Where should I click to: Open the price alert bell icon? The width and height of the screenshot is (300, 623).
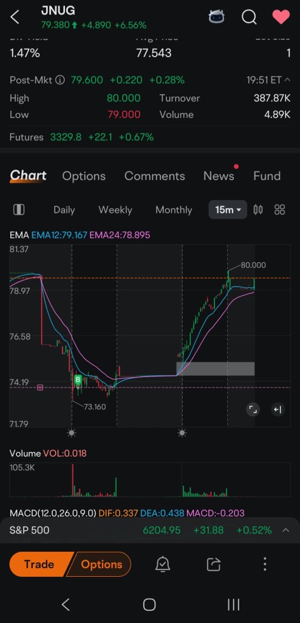pos(163,564)
